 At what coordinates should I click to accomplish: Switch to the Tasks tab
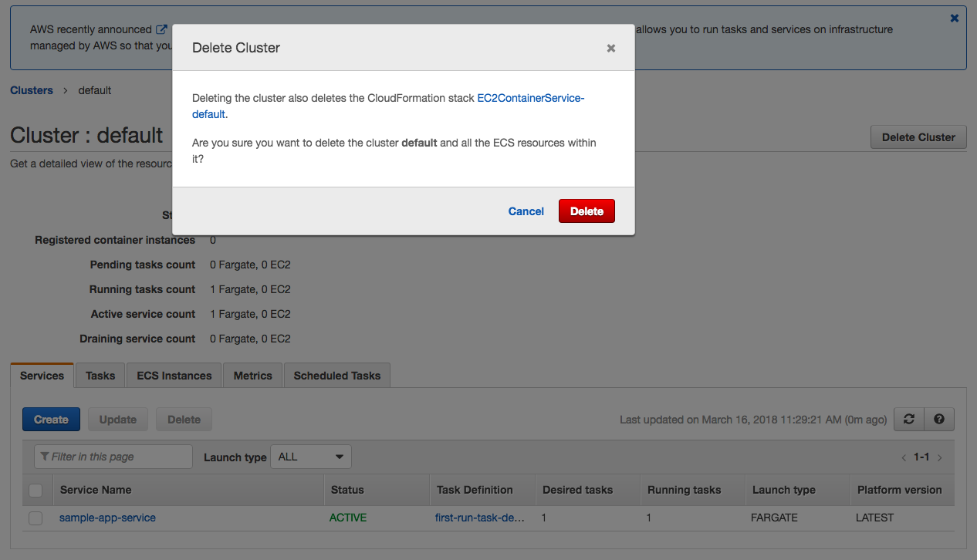100,376
